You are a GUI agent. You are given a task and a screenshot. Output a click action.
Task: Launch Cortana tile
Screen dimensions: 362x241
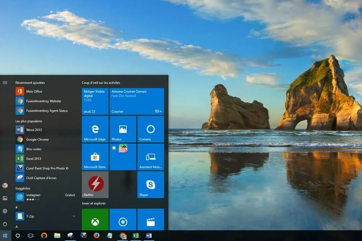pyautogui.click(x=150, y=129)
